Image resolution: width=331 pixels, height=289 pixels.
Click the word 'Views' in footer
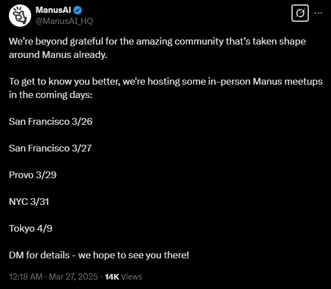(131, 277)
